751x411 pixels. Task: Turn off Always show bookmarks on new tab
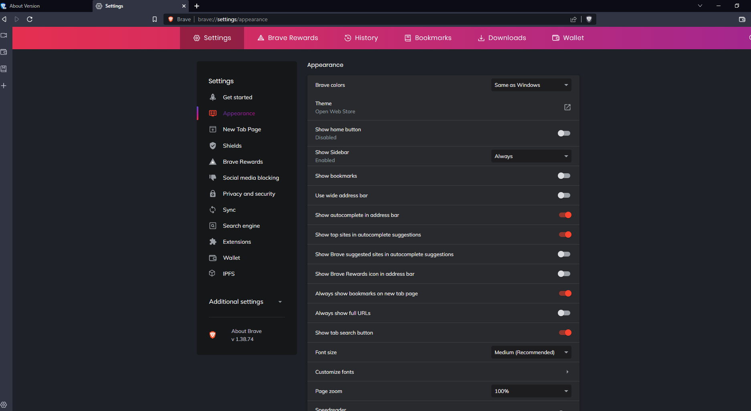[x=565, y=293]
